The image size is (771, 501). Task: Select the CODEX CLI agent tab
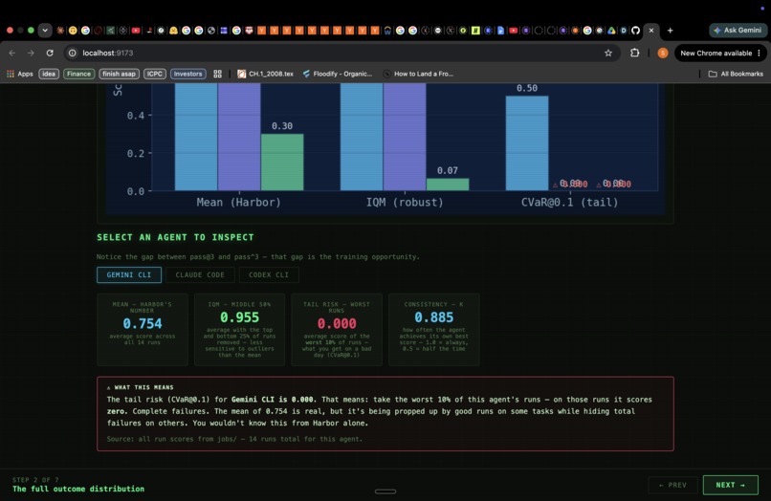269,274
